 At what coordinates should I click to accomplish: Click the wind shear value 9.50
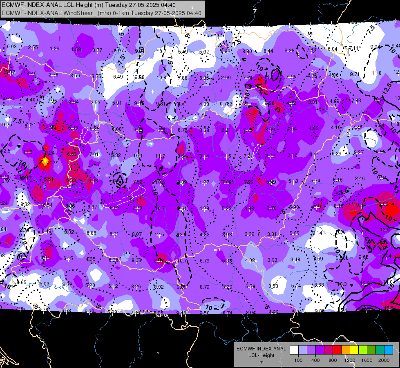pyautogui.click(x=204, y=313)
